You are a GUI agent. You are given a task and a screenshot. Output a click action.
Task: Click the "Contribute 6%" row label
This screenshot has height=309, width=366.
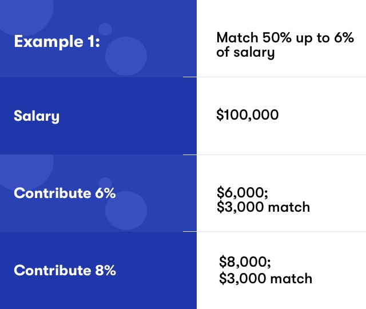coord(65,193)
